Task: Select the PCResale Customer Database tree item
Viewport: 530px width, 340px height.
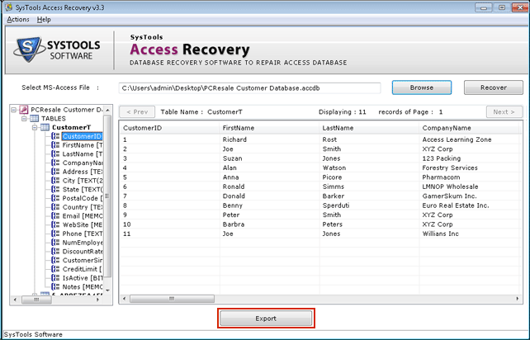Action: pos(67,110)
